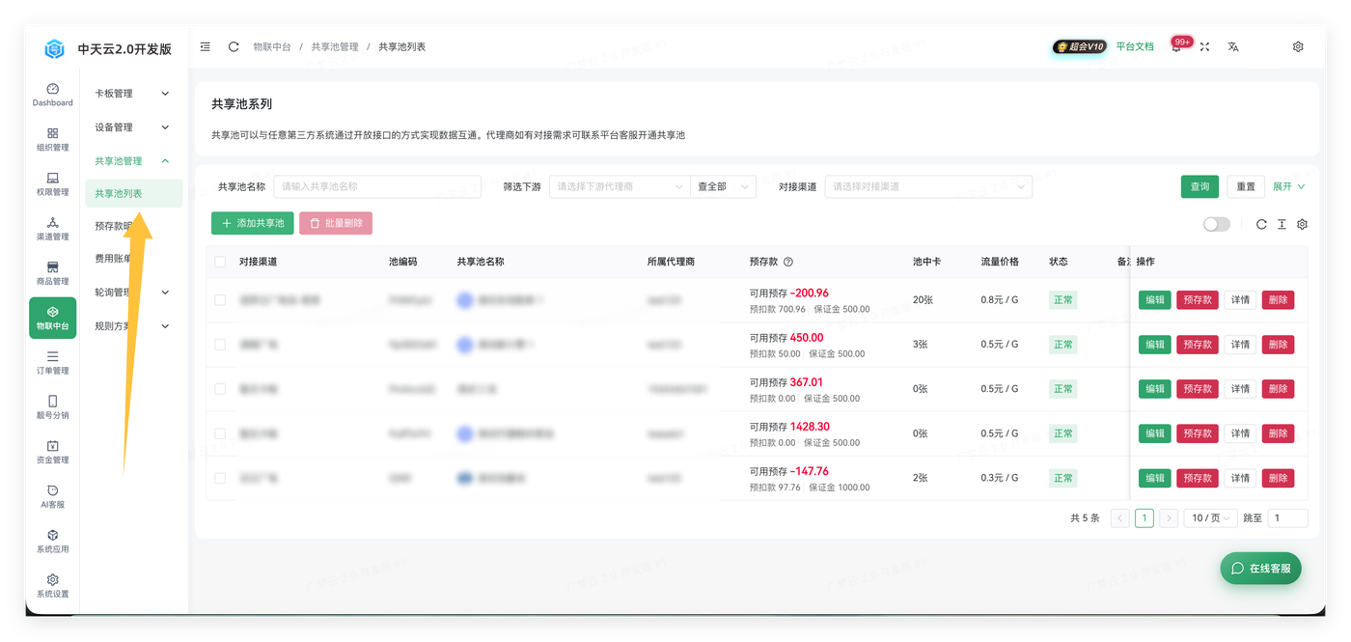Check the row with 可用预存 1428.30

click(220, 433)
